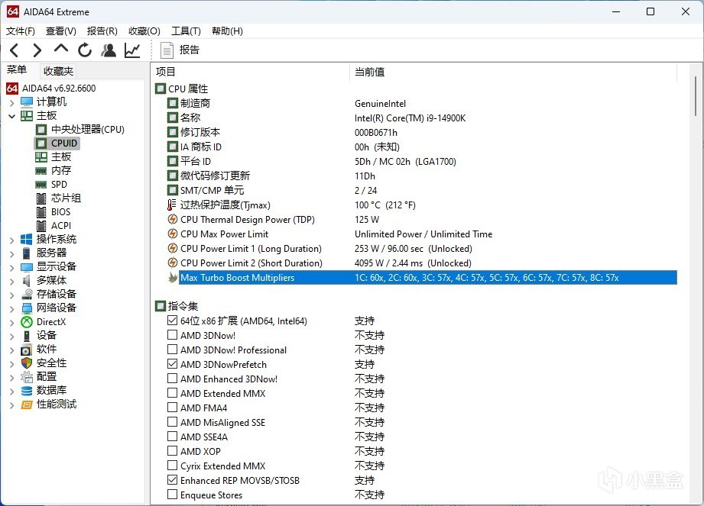Open the 查看(V) menu

pos(61,31)
